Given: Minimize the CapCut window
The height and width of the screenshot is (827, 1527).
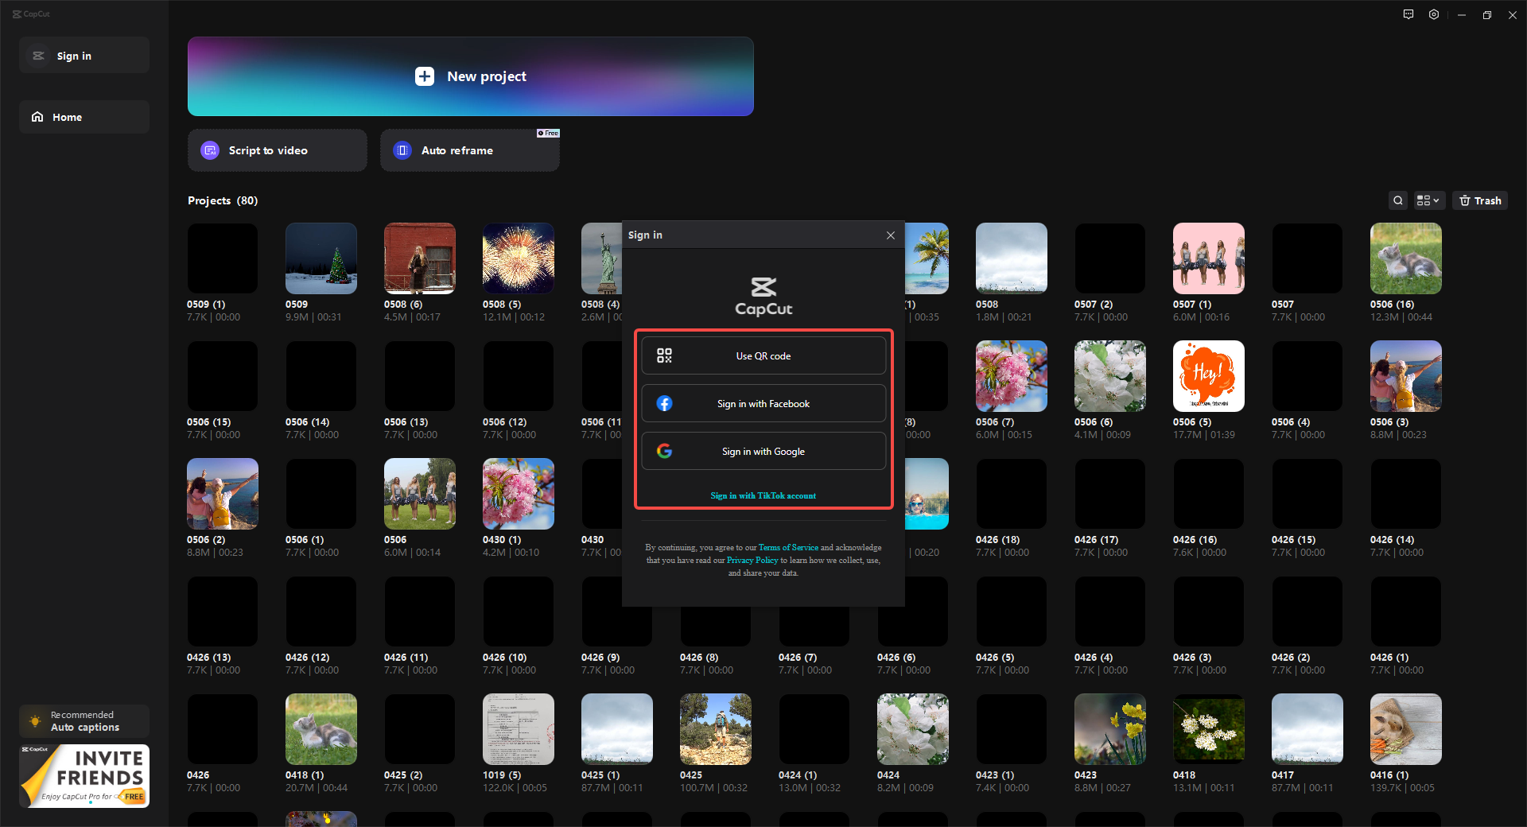Looking at the screenshot, I should (x=1462, y=14).
